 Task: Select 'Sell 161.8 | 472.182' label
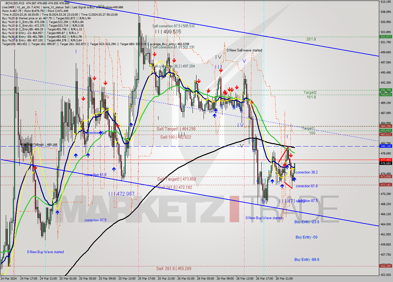point(175,187)
